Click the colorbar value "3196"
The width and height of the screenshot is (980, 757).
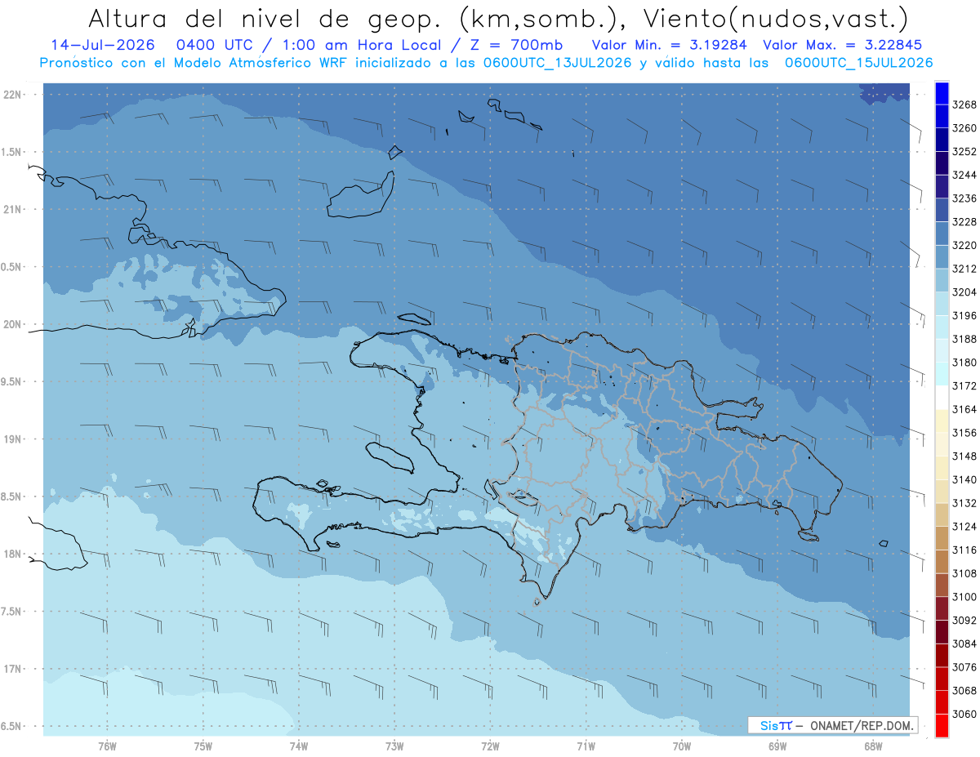click(964, 315)
